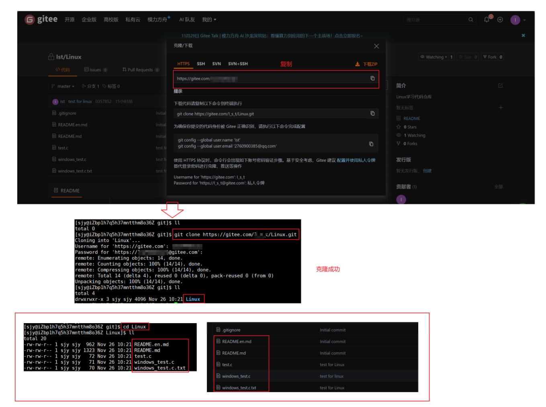This screenshot has width=546, height=407.
Task: Open the Gitee Talk announcement link
Action: (272, 36)
